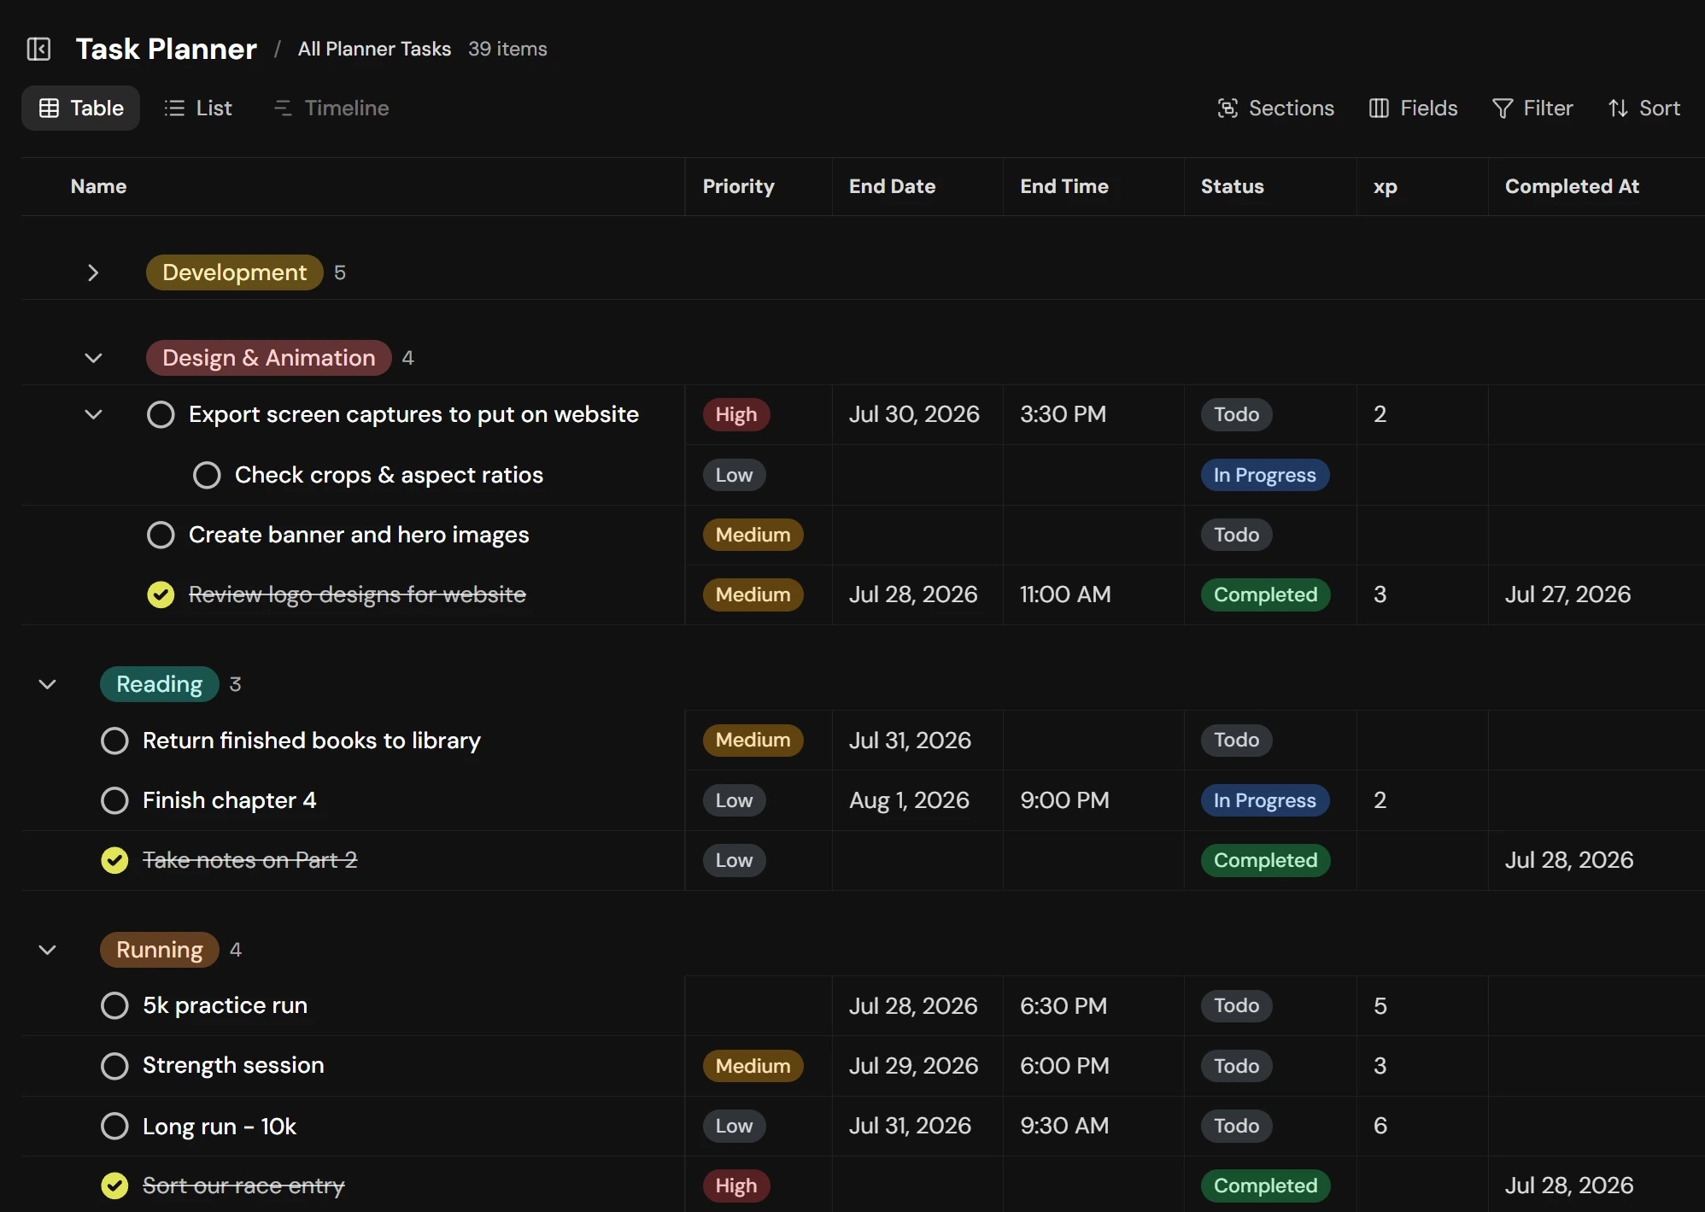Open task Long run - 10k

click(219, 1126)
